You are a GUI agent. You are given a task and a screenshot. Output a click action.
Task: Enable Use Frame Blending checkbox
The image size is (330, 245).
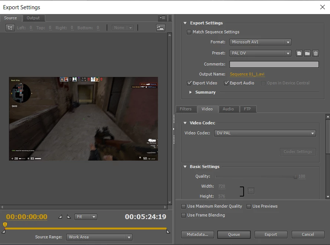pos(184,215)
